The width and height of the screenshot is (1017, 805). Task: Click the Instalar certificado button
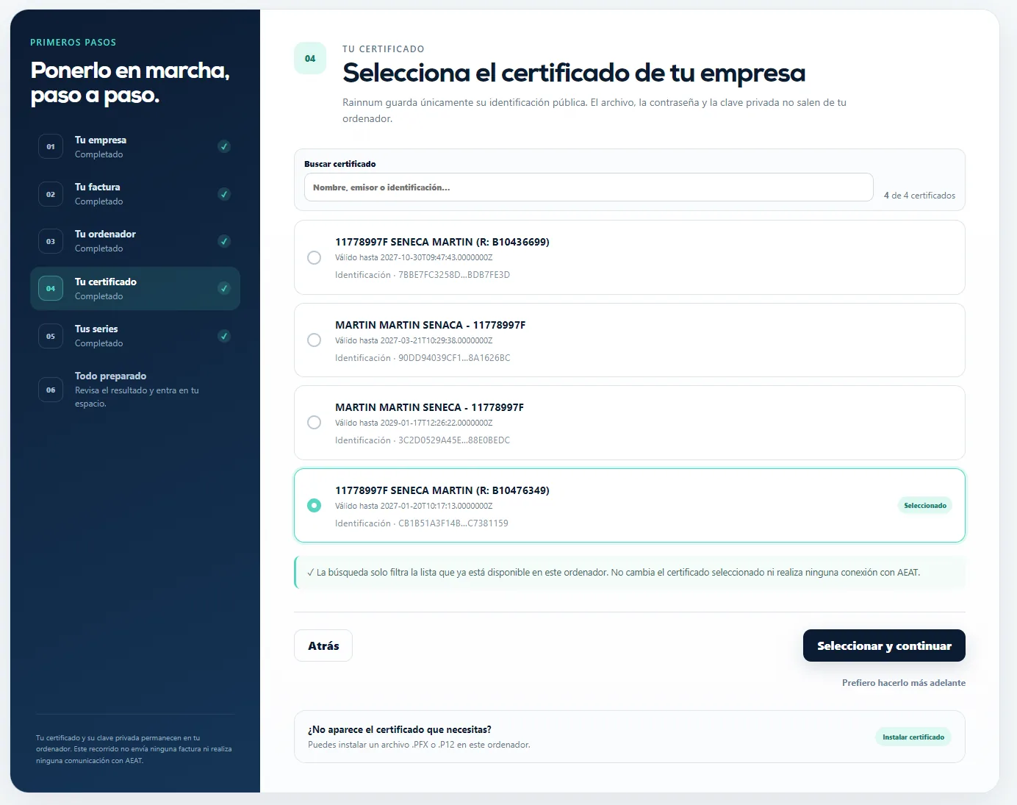[913, 737]
